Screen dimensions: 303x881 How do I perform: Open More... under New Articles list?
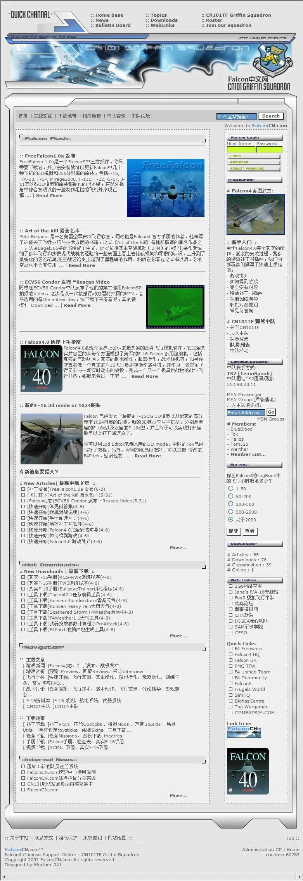(x=178, y=548)
